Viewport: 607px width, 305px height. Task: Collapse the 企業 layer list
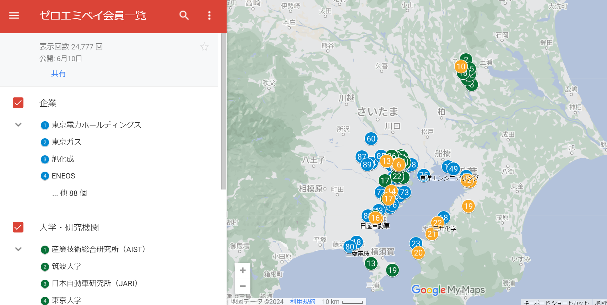[x=18, y=125]
